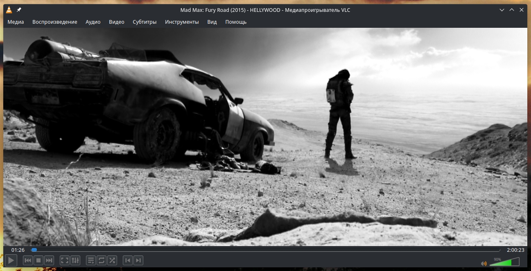Open the Помощь menu
Screen dimensions: 531x271
(x=236, y=22)
